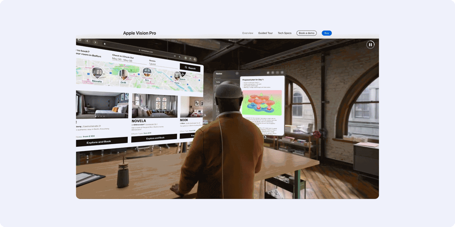Image resolution: width=455 pixels, height=227 pixels.
Task: Open the NOVELA hotel room photo
Action: [155, 106]
